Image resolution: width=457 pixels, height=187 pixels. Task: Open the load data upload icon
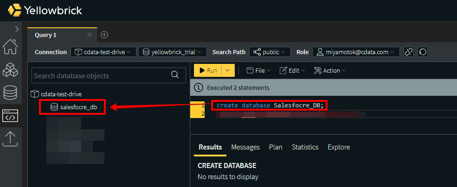(10, 139)
